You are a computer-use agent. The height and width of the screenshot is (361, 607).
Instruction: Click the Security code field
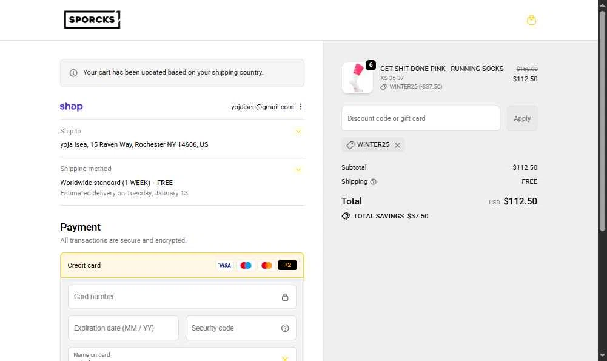click(241, 328)
